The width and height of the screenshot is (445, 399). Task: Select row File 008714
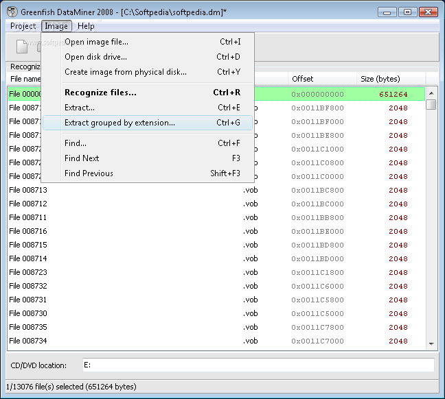tap(216, 258)
